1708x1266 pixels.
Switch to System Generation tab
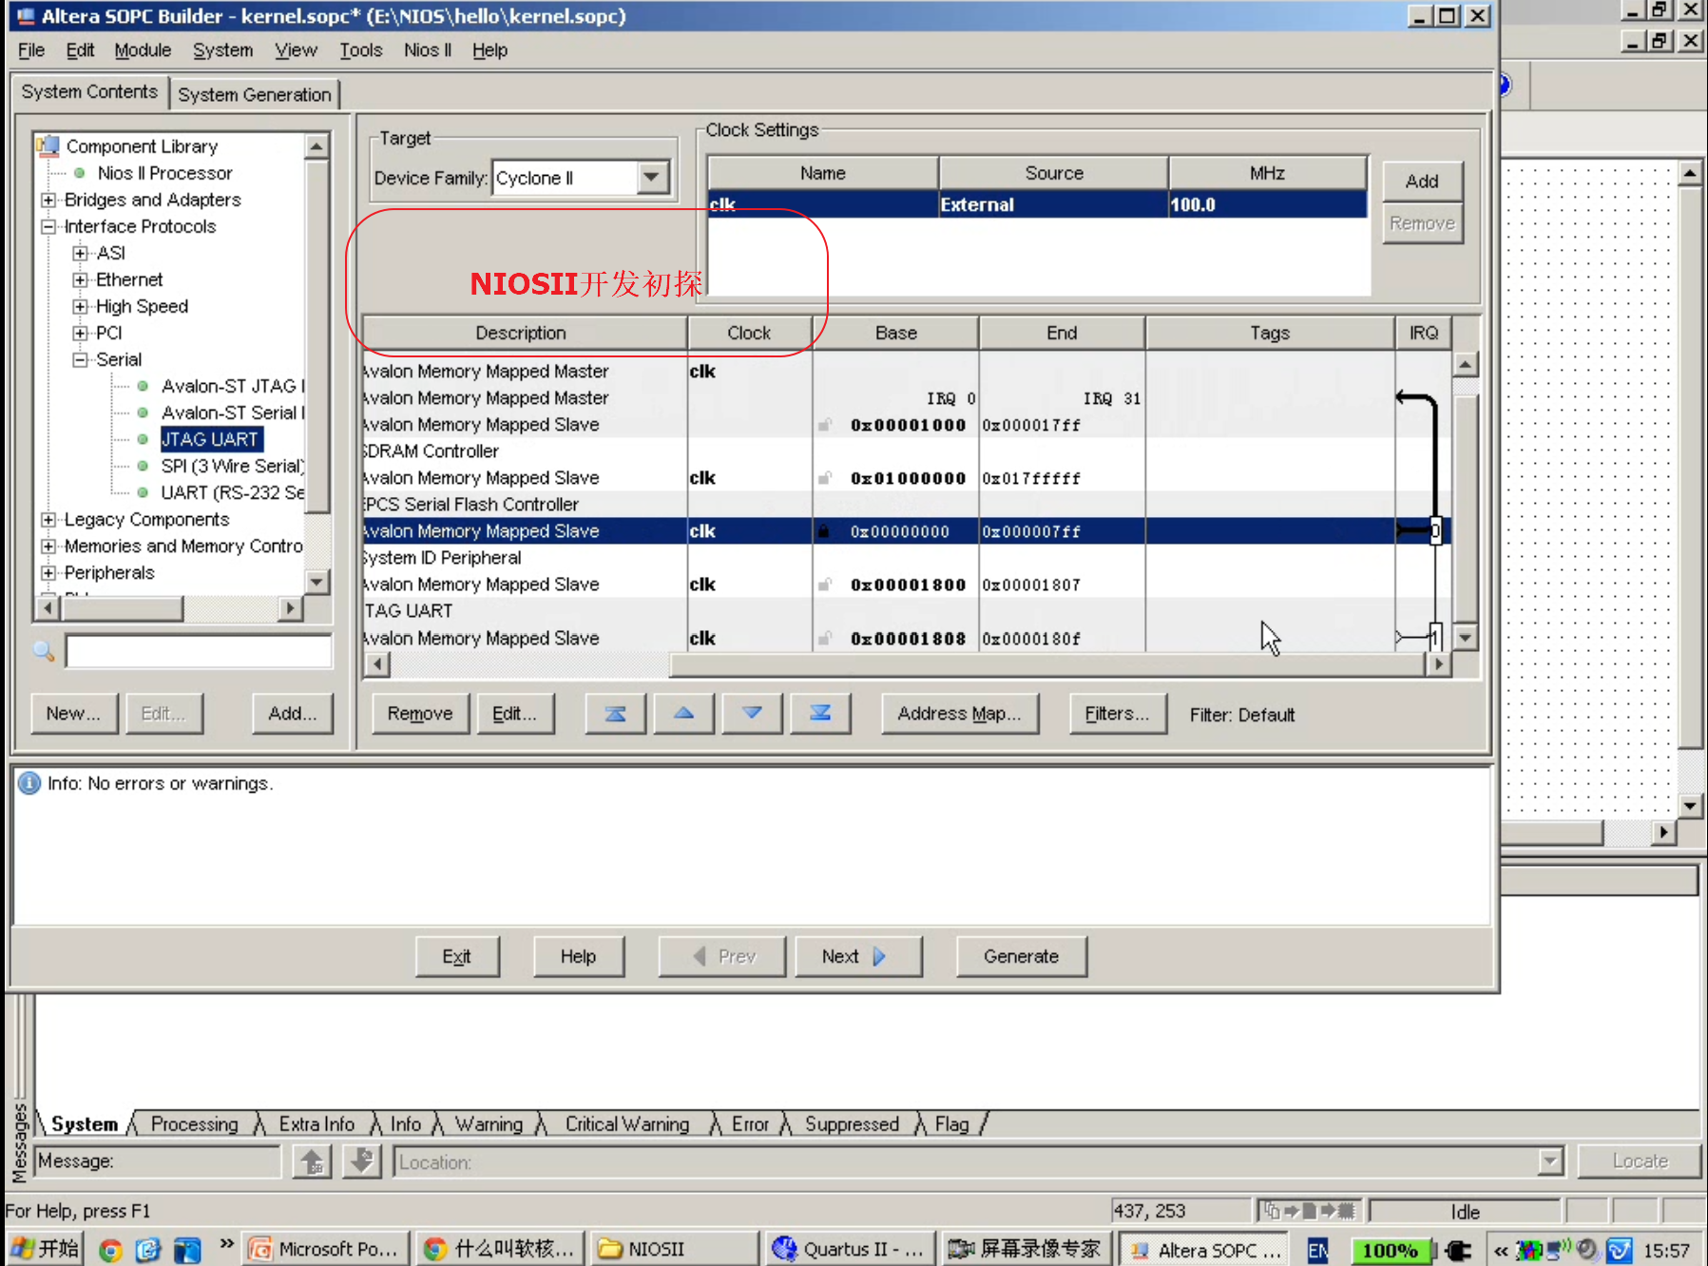254,94
